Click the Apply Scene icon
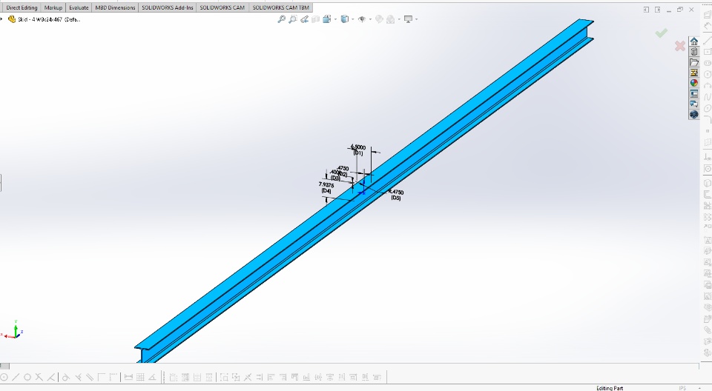 click(x=391, y=19)
